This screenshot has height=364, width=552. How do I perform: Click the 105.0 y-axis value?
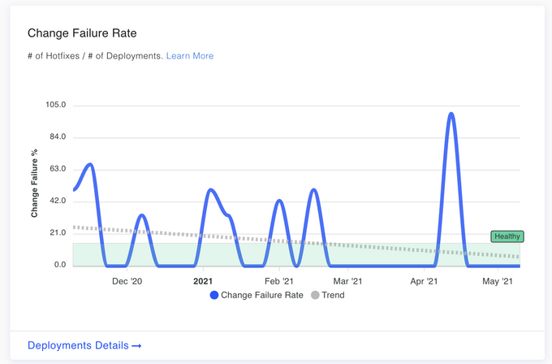pos(55,106)
